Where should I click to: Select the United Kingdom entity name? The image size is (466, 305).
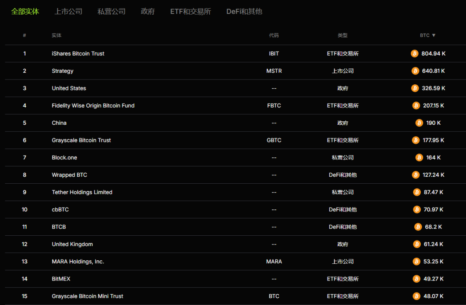tap(72, 244)
